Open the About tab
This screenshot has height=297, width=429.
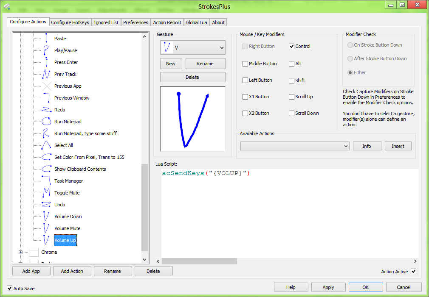tap(218, 22)
